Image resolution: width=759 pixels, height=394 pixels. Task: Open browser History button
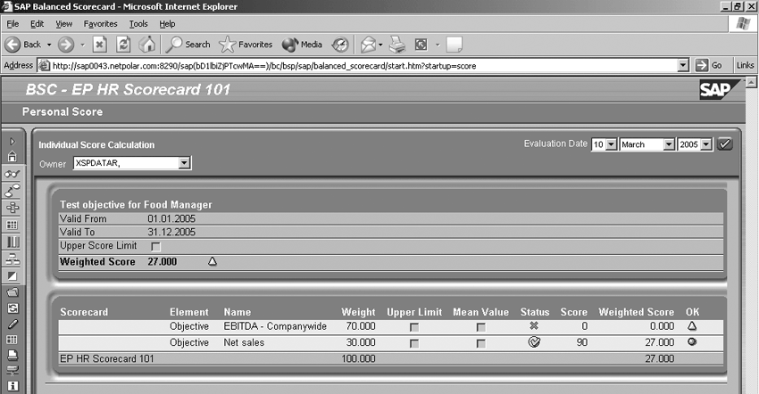point(340,45)
